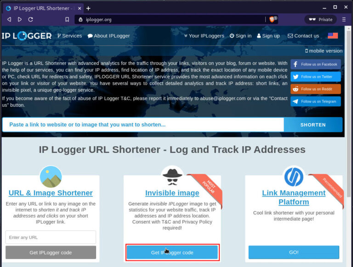353x267 pixels.
Task: Open the browser hamburger menu
Action: pos(344,19)
